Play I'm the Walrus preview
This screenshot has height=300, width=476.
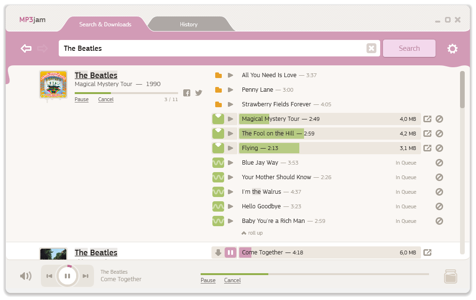point(230,192)
